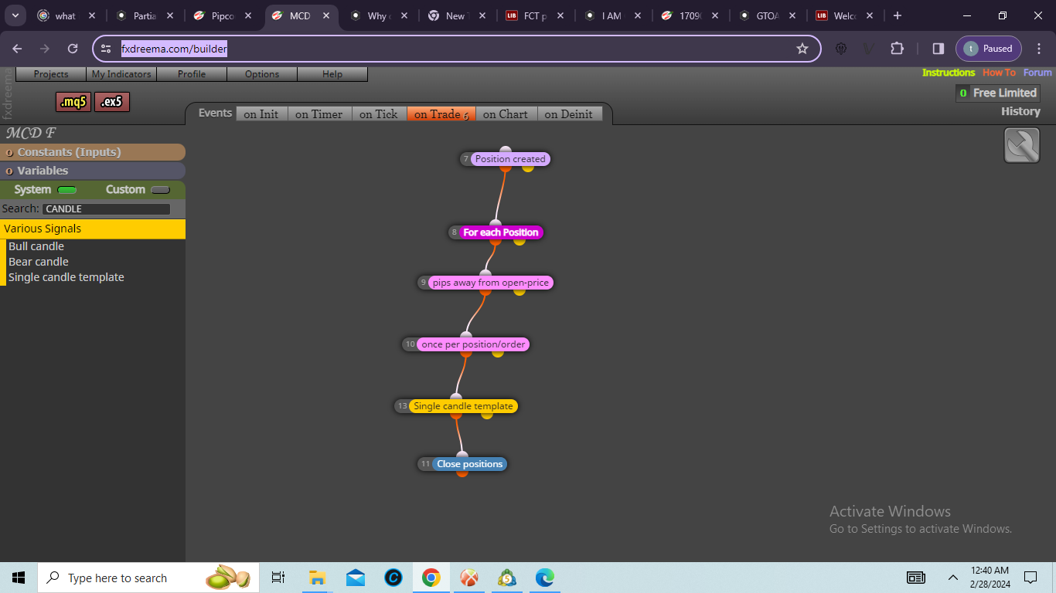Expand the Constants (Inputs) panel

93,152
